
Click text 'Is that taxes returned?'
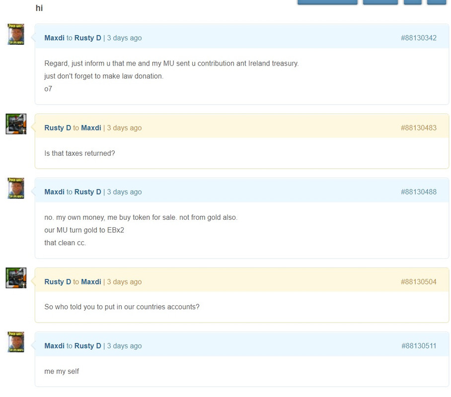click(79, 153)
